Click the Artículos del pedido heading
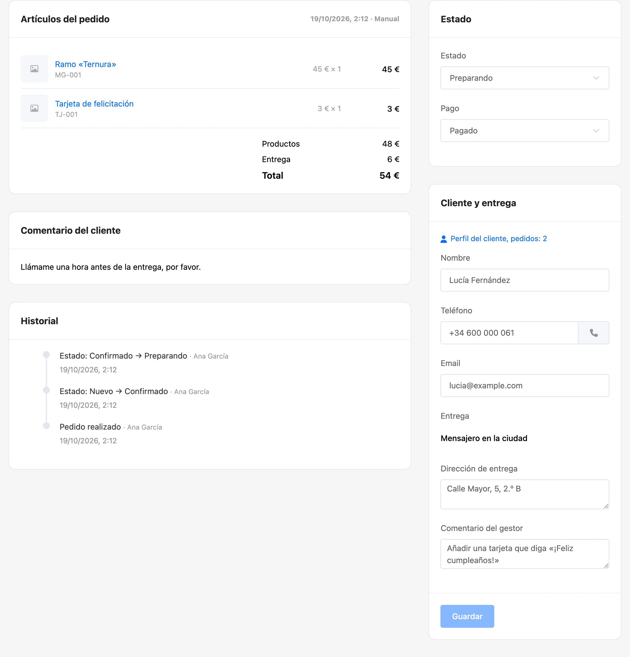630x657 pixels. 65,19
